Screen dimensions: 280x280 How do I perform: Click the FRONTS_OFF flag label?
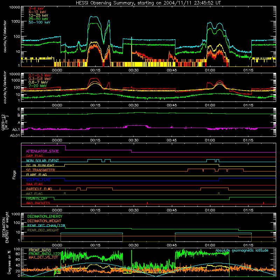(37, 198)
